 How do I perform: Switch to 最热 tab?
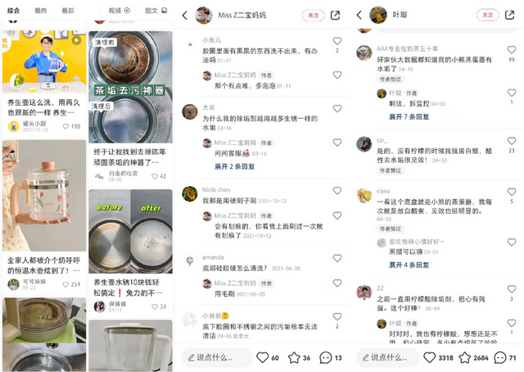pos(41,11)
